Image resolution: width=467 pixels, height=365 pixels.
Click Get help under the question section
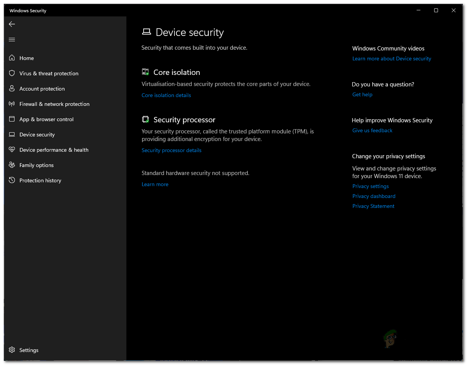[x=362, y=94]
